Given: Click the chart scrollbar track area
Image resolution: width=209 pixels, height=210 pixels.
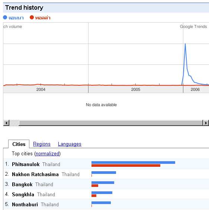Looking at the screenshot, I should coord(111,123).
